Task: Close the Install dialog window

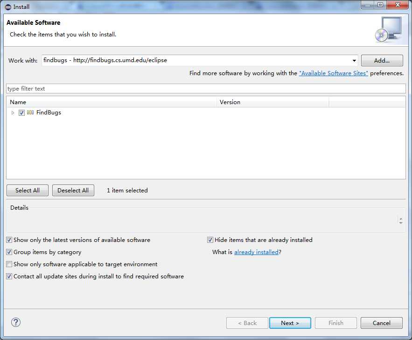Action: (398, 5)
